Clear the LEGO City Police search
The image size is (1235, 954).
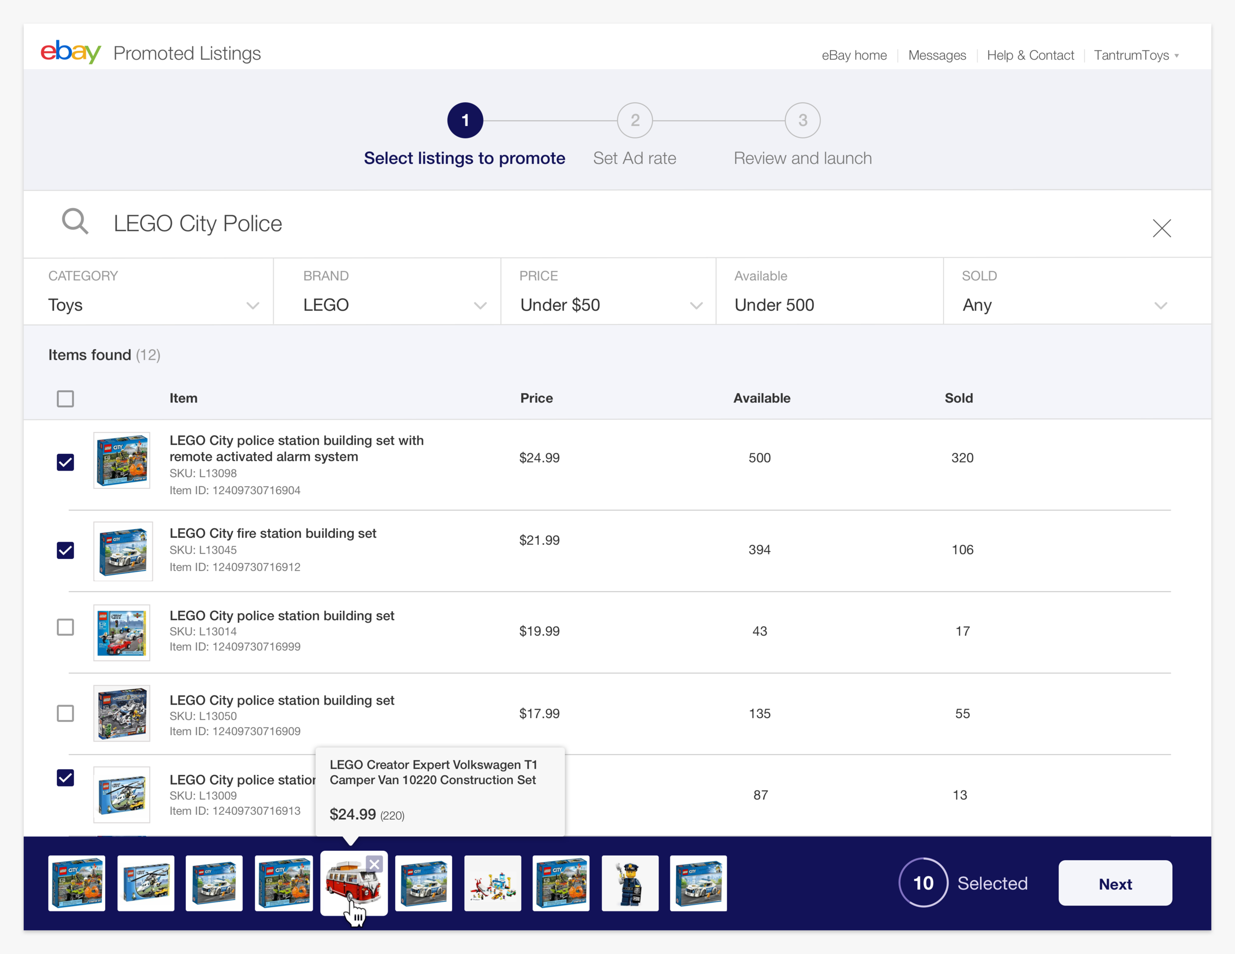pyautogui.click(x=1161, y=228)
